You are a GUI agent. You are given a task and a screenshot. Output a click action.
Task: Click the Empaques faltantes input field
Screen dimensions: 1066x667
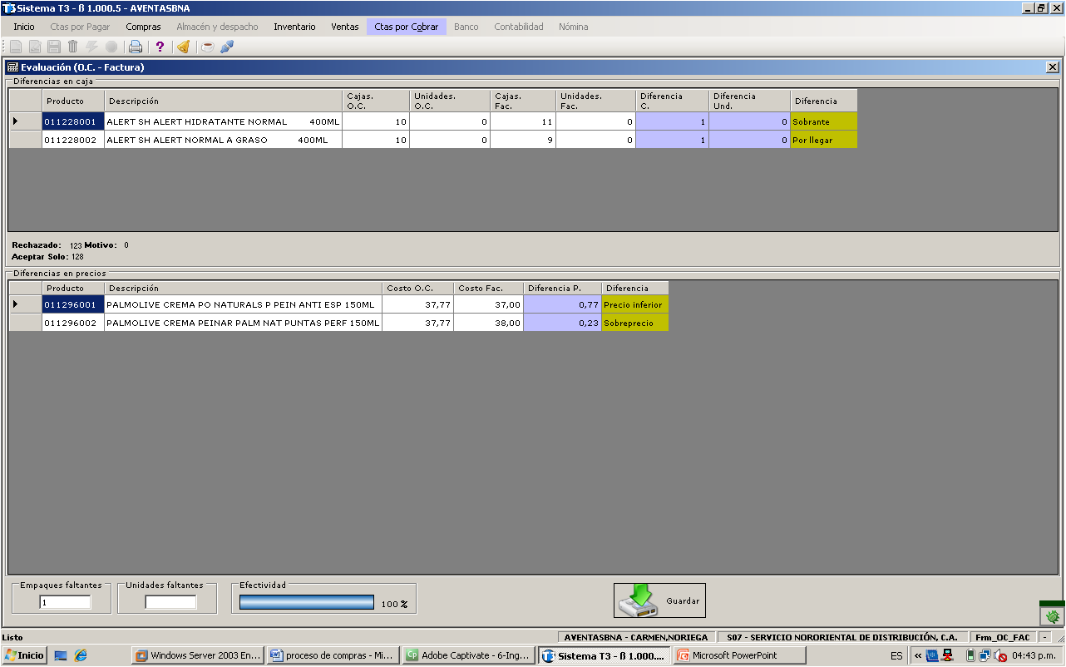click(x=65, y=602)
